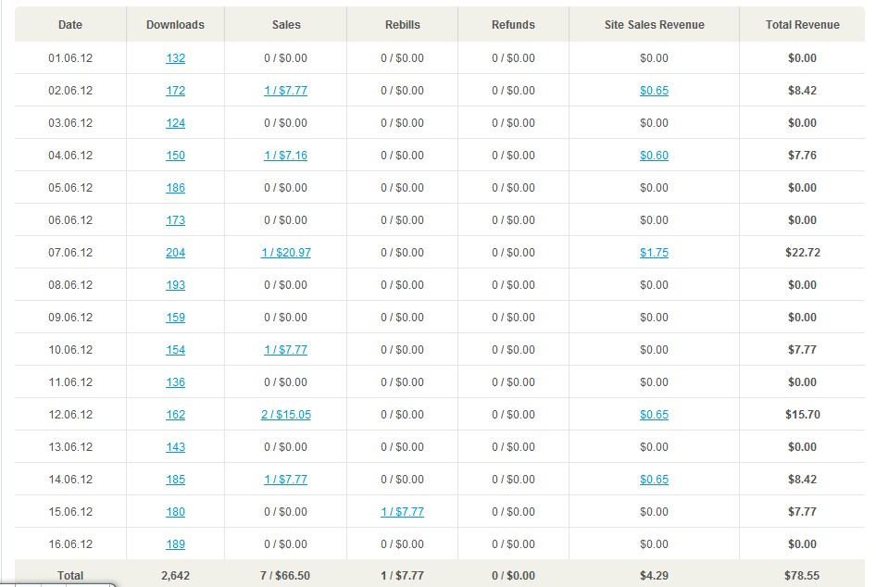
Task: Click the 1 / $7.77 rebills link
Action: (402, 512)
